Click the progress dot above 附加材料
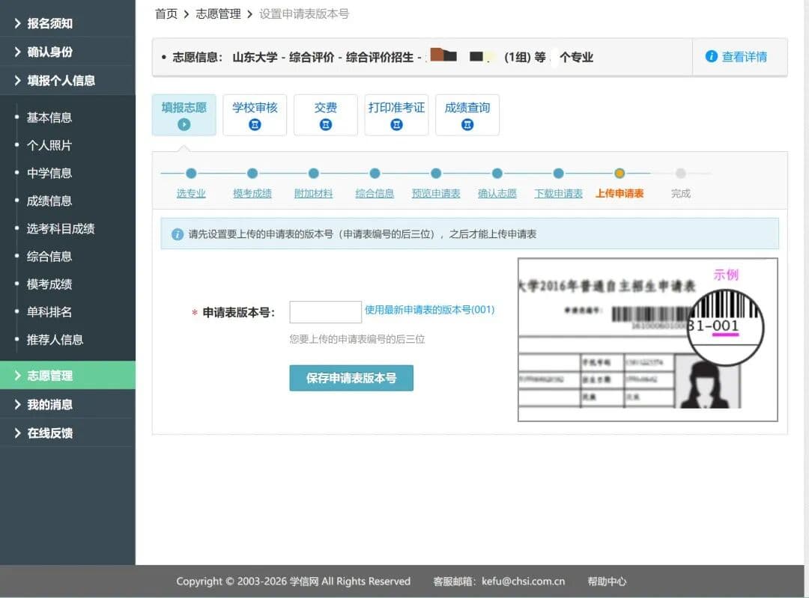Image resolution: width=809 pixels, height=598 pixels. click(x=314, y=173)
